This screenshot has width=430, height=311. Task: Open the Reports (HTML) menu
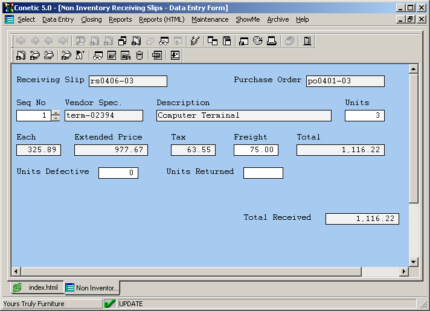161,19
